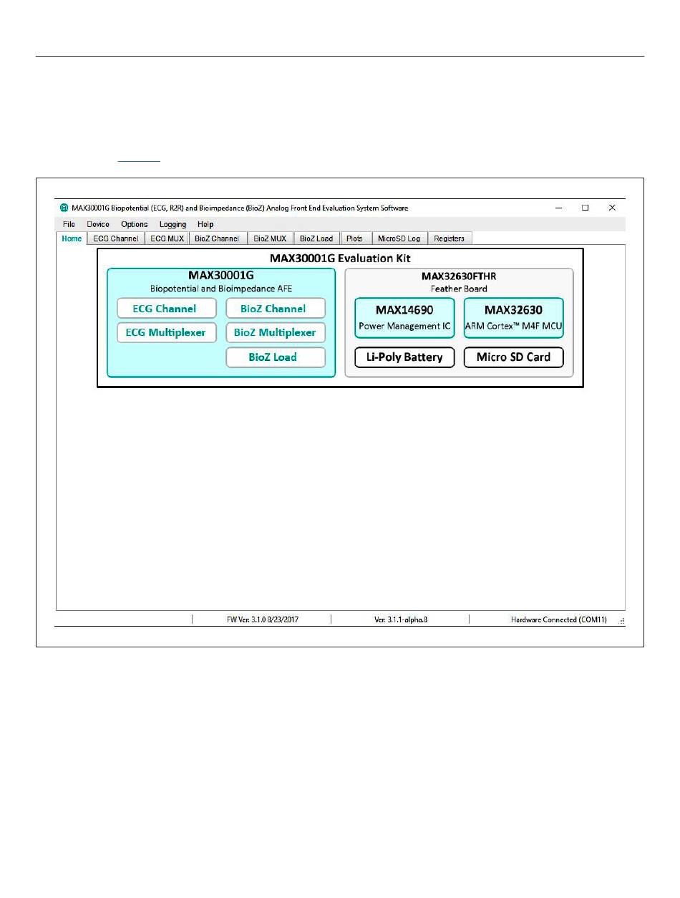Follow the underlined link above the figure
680x898 pixels.
click(139, 159)
